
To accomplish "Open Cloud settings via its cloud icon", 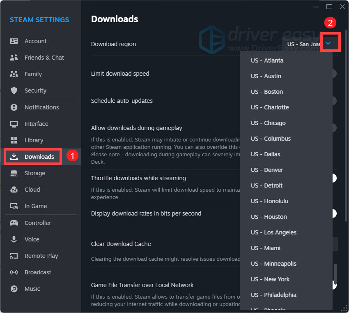I will coord(13,190).
